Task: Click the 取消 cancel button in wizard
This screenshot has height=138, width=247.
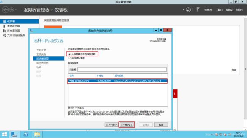Action: (161, 125)
